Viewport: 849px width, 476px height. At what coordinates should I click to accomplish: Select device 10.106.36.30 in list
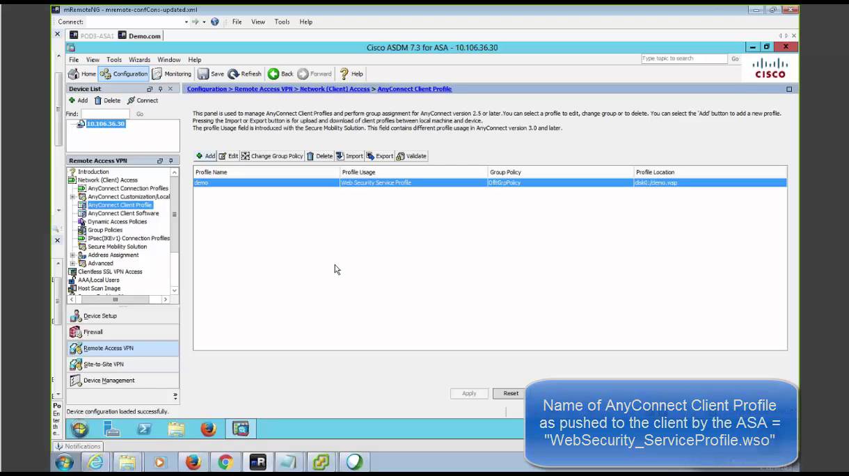pos(105,124)
